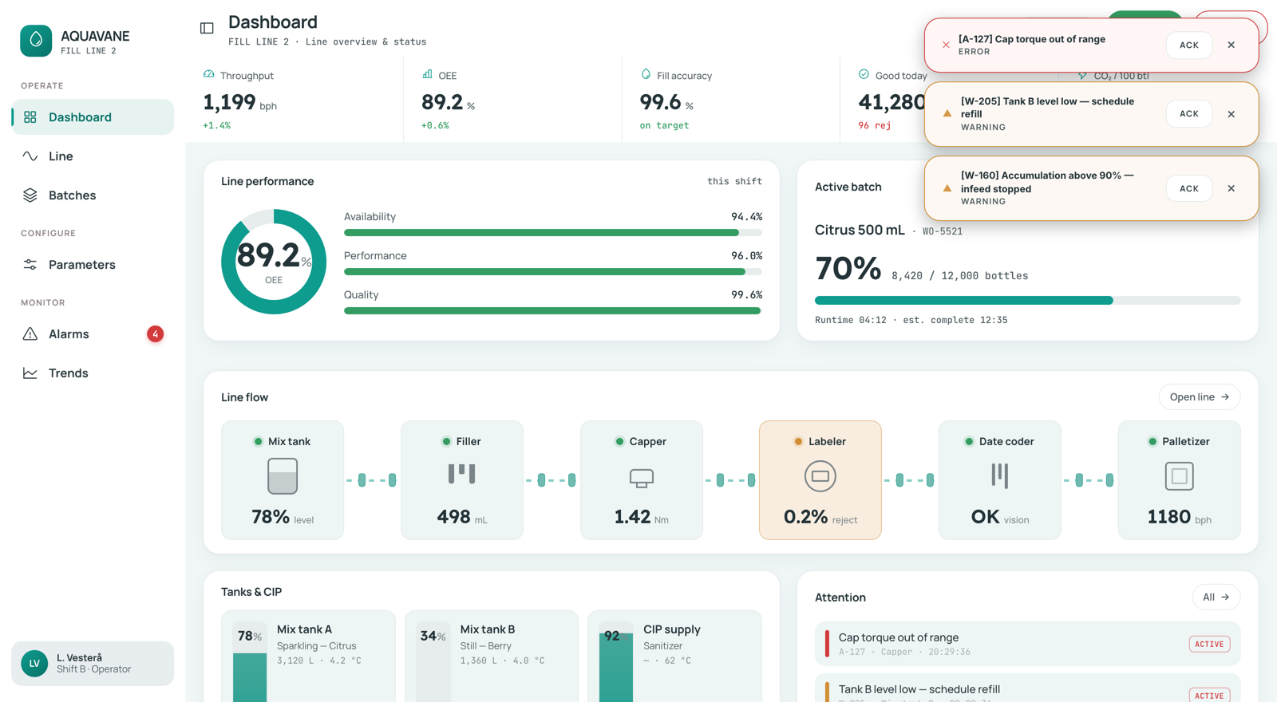Dismiss the W-160 accumulation toast
This screenshot has width=1277, height=702.
(1232, 188)
